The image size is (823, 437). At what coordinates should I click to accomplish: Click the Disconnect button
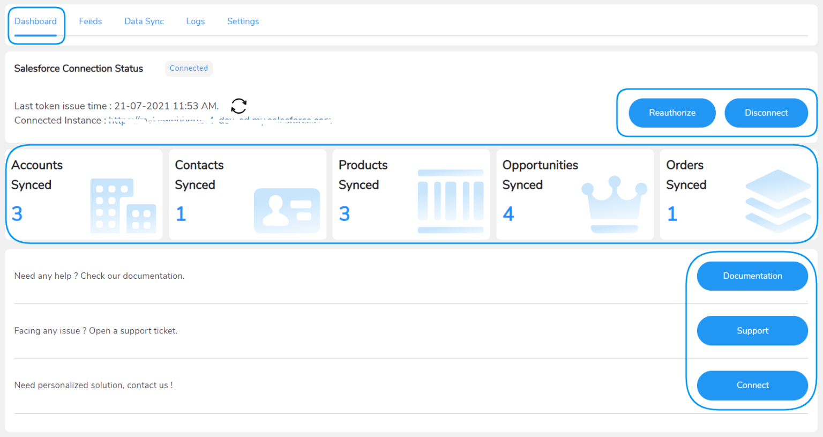[x=766, y=113]
